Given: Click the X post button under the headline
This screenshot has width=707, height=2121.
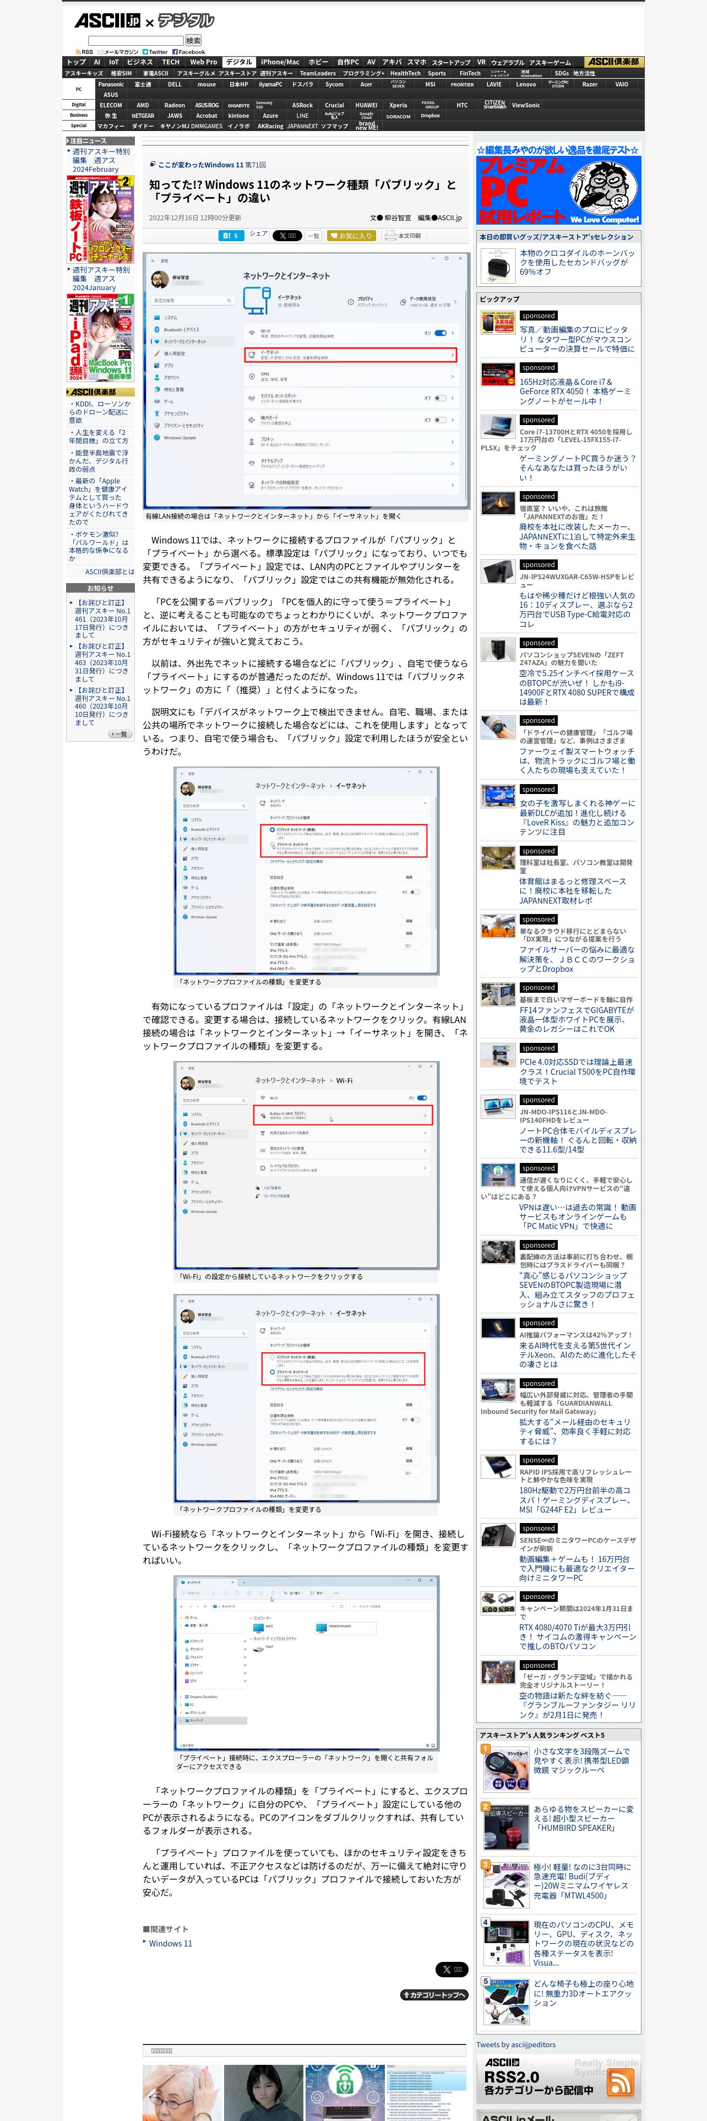Looking at the screenshot, I should [x=287, y=236].
